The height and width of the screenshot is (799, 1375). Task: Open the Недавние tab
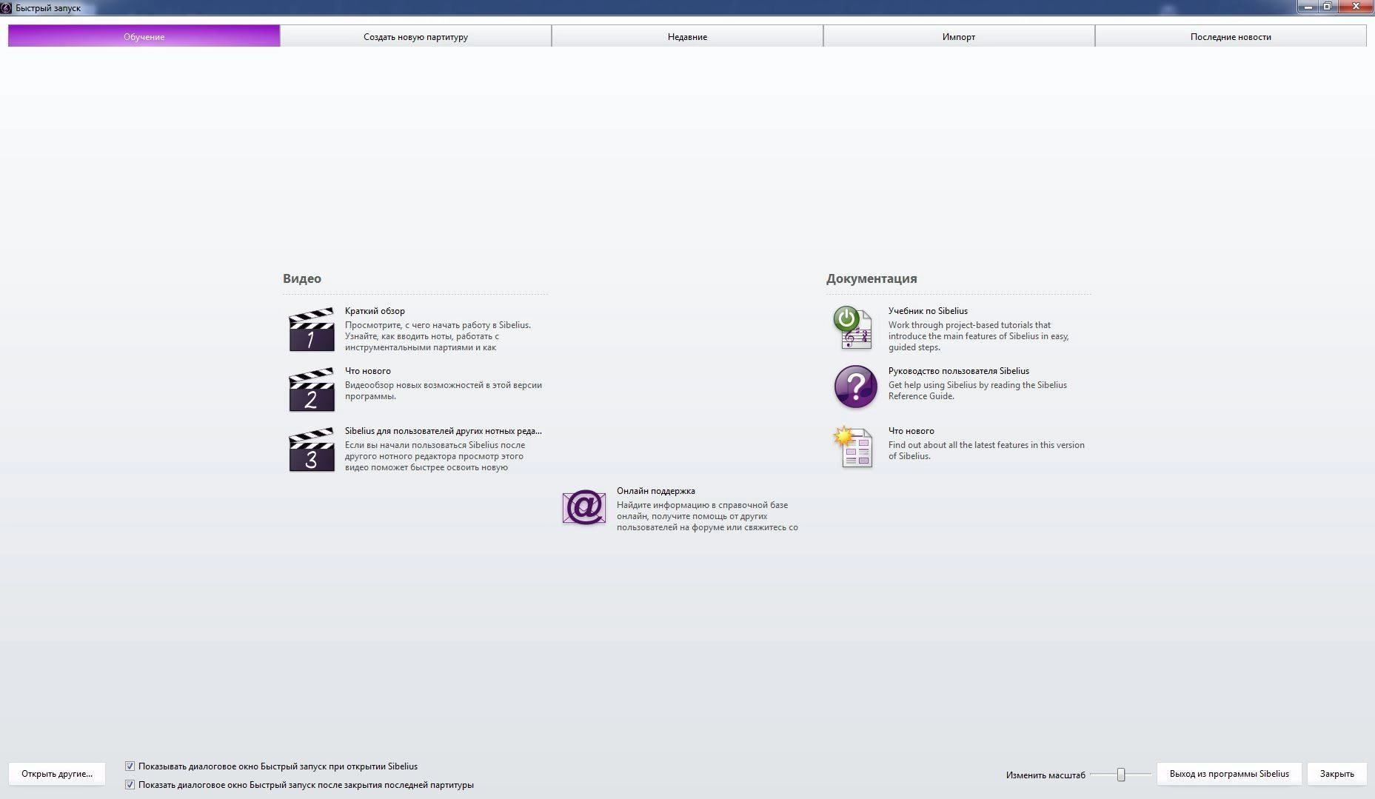(x=687, y=36)
